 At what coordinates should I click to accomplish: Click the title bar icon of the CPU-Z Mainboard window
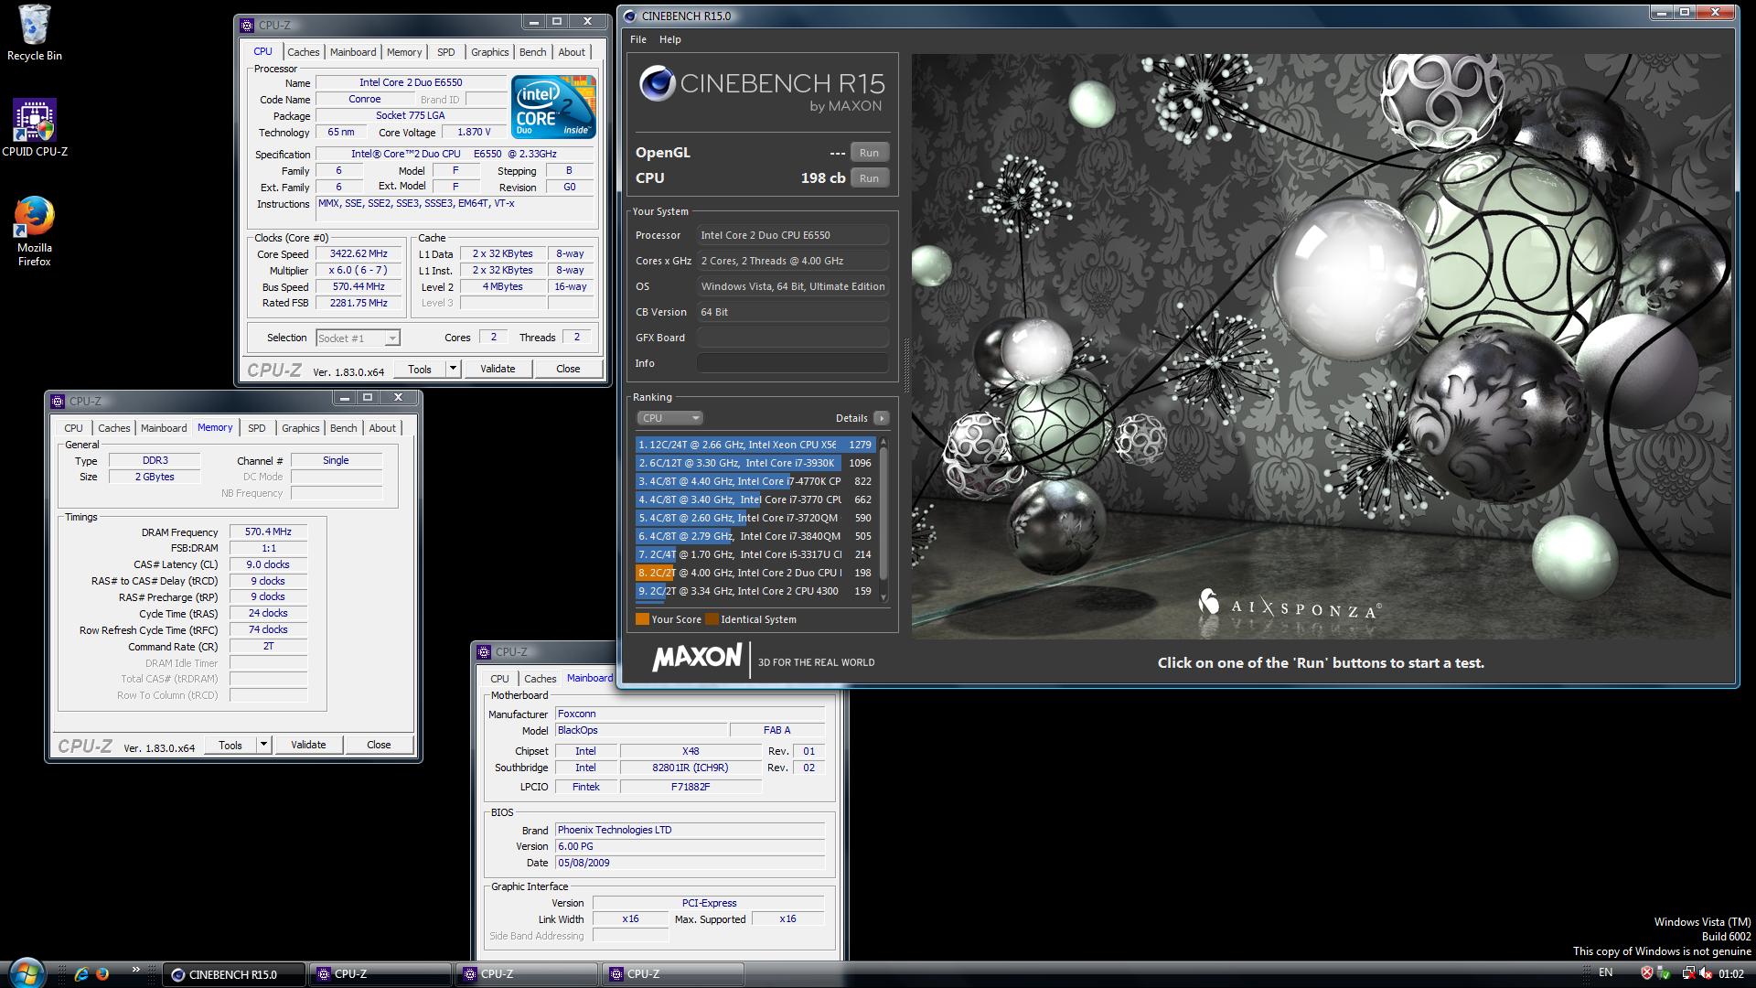484,652
